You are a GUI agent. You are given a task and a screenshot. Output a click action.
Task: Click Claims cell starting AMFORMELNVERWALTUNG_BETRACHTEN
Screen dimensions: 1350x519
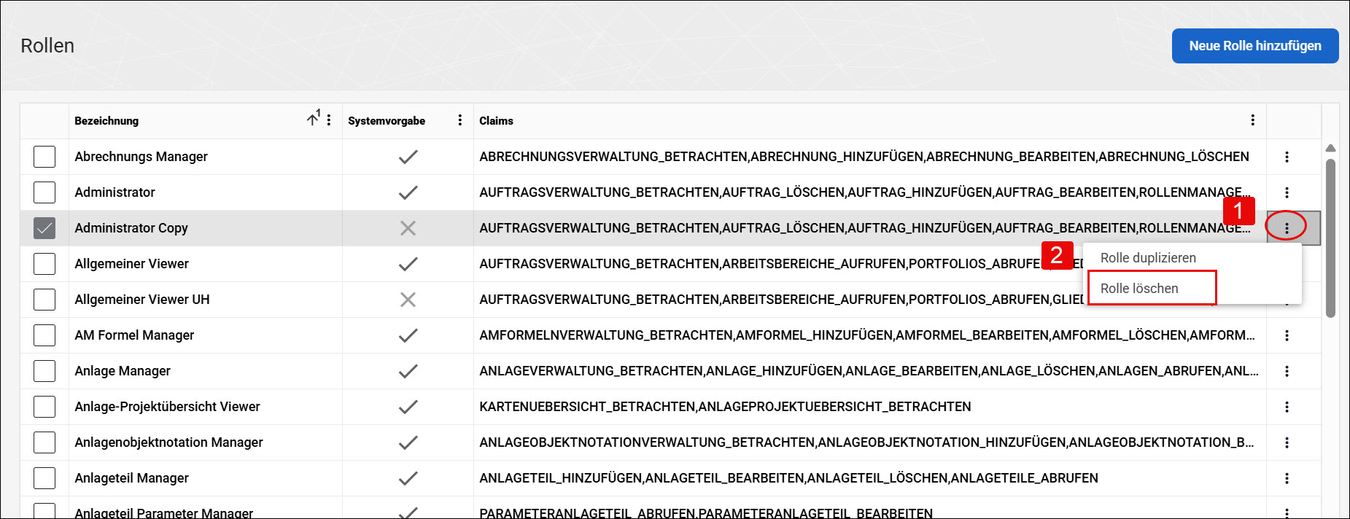tap(870, 335)
